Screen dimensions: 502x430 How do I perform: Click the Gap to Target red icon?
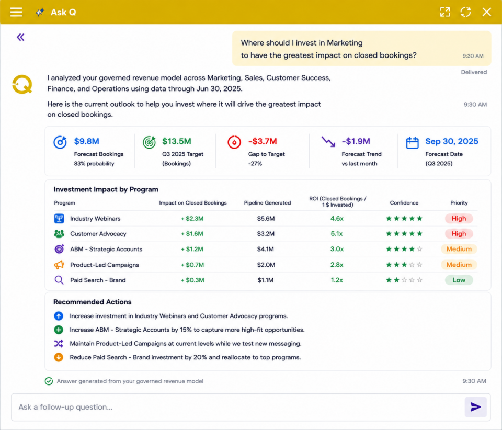coord(234,142)
